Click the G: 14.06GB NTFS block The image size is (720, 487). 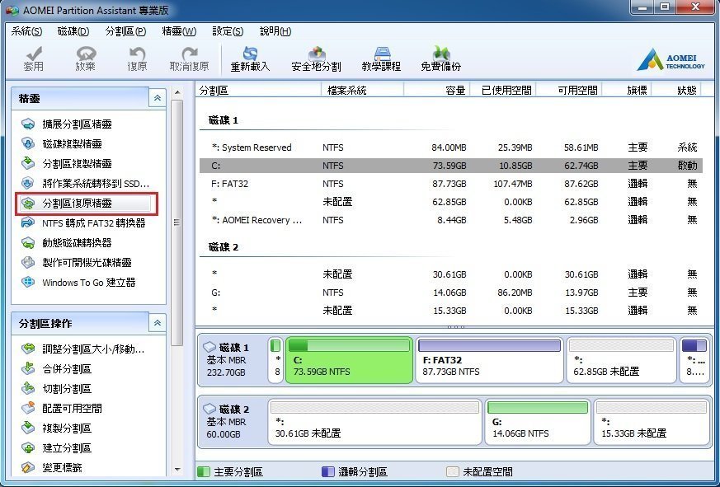coord(537,422)
